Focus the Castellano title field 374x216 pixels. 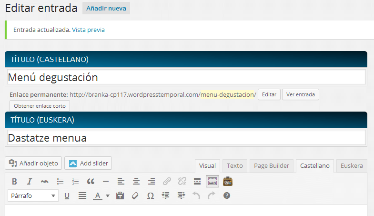[x=186, y=77]
